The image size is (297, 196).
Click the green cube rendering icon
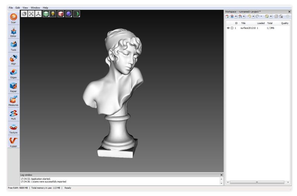coord(46,14)
